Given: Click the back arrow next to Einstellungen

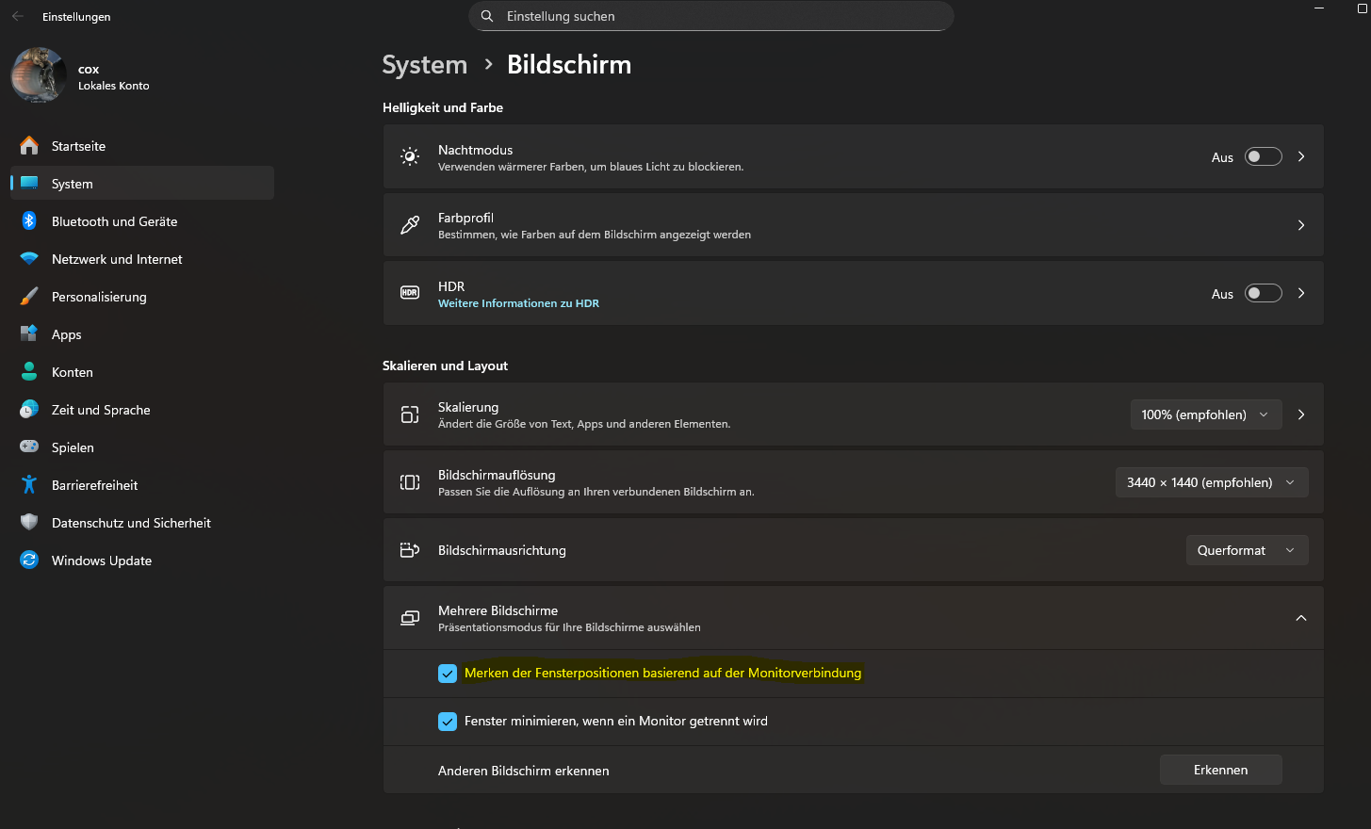Looking at the screenshot, I should click(18, 16).
